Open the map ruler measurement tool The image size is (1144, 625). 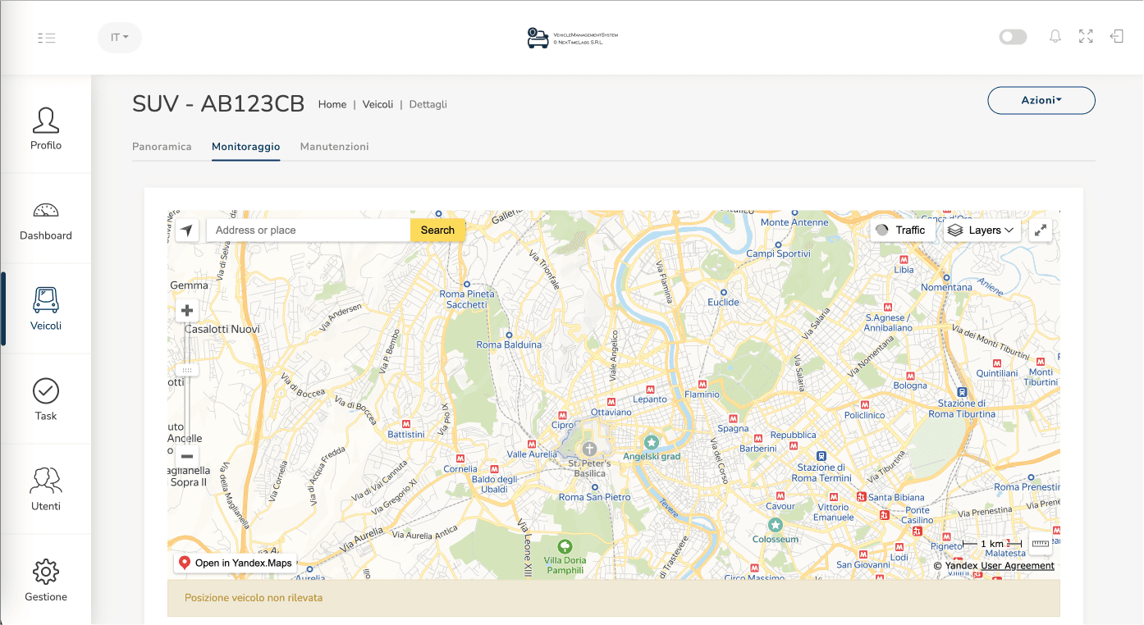(x=1041, y=544)
